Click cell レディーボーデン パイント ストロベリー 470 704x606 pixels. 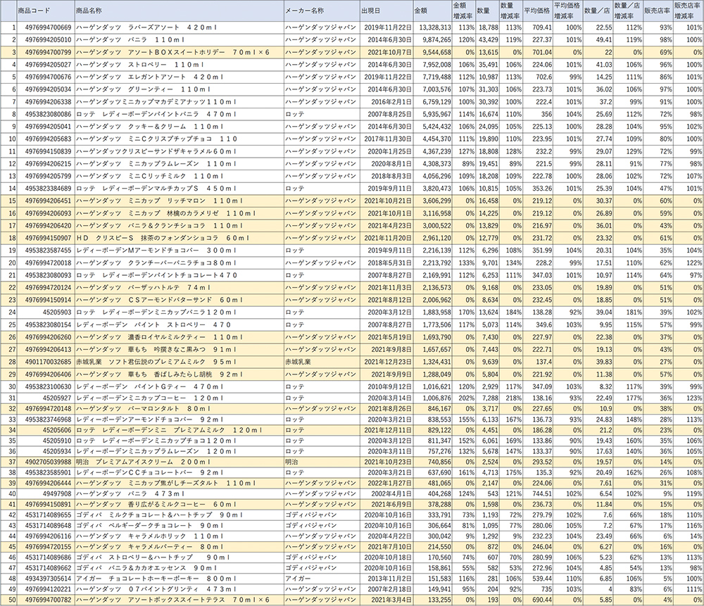[179, 324]
